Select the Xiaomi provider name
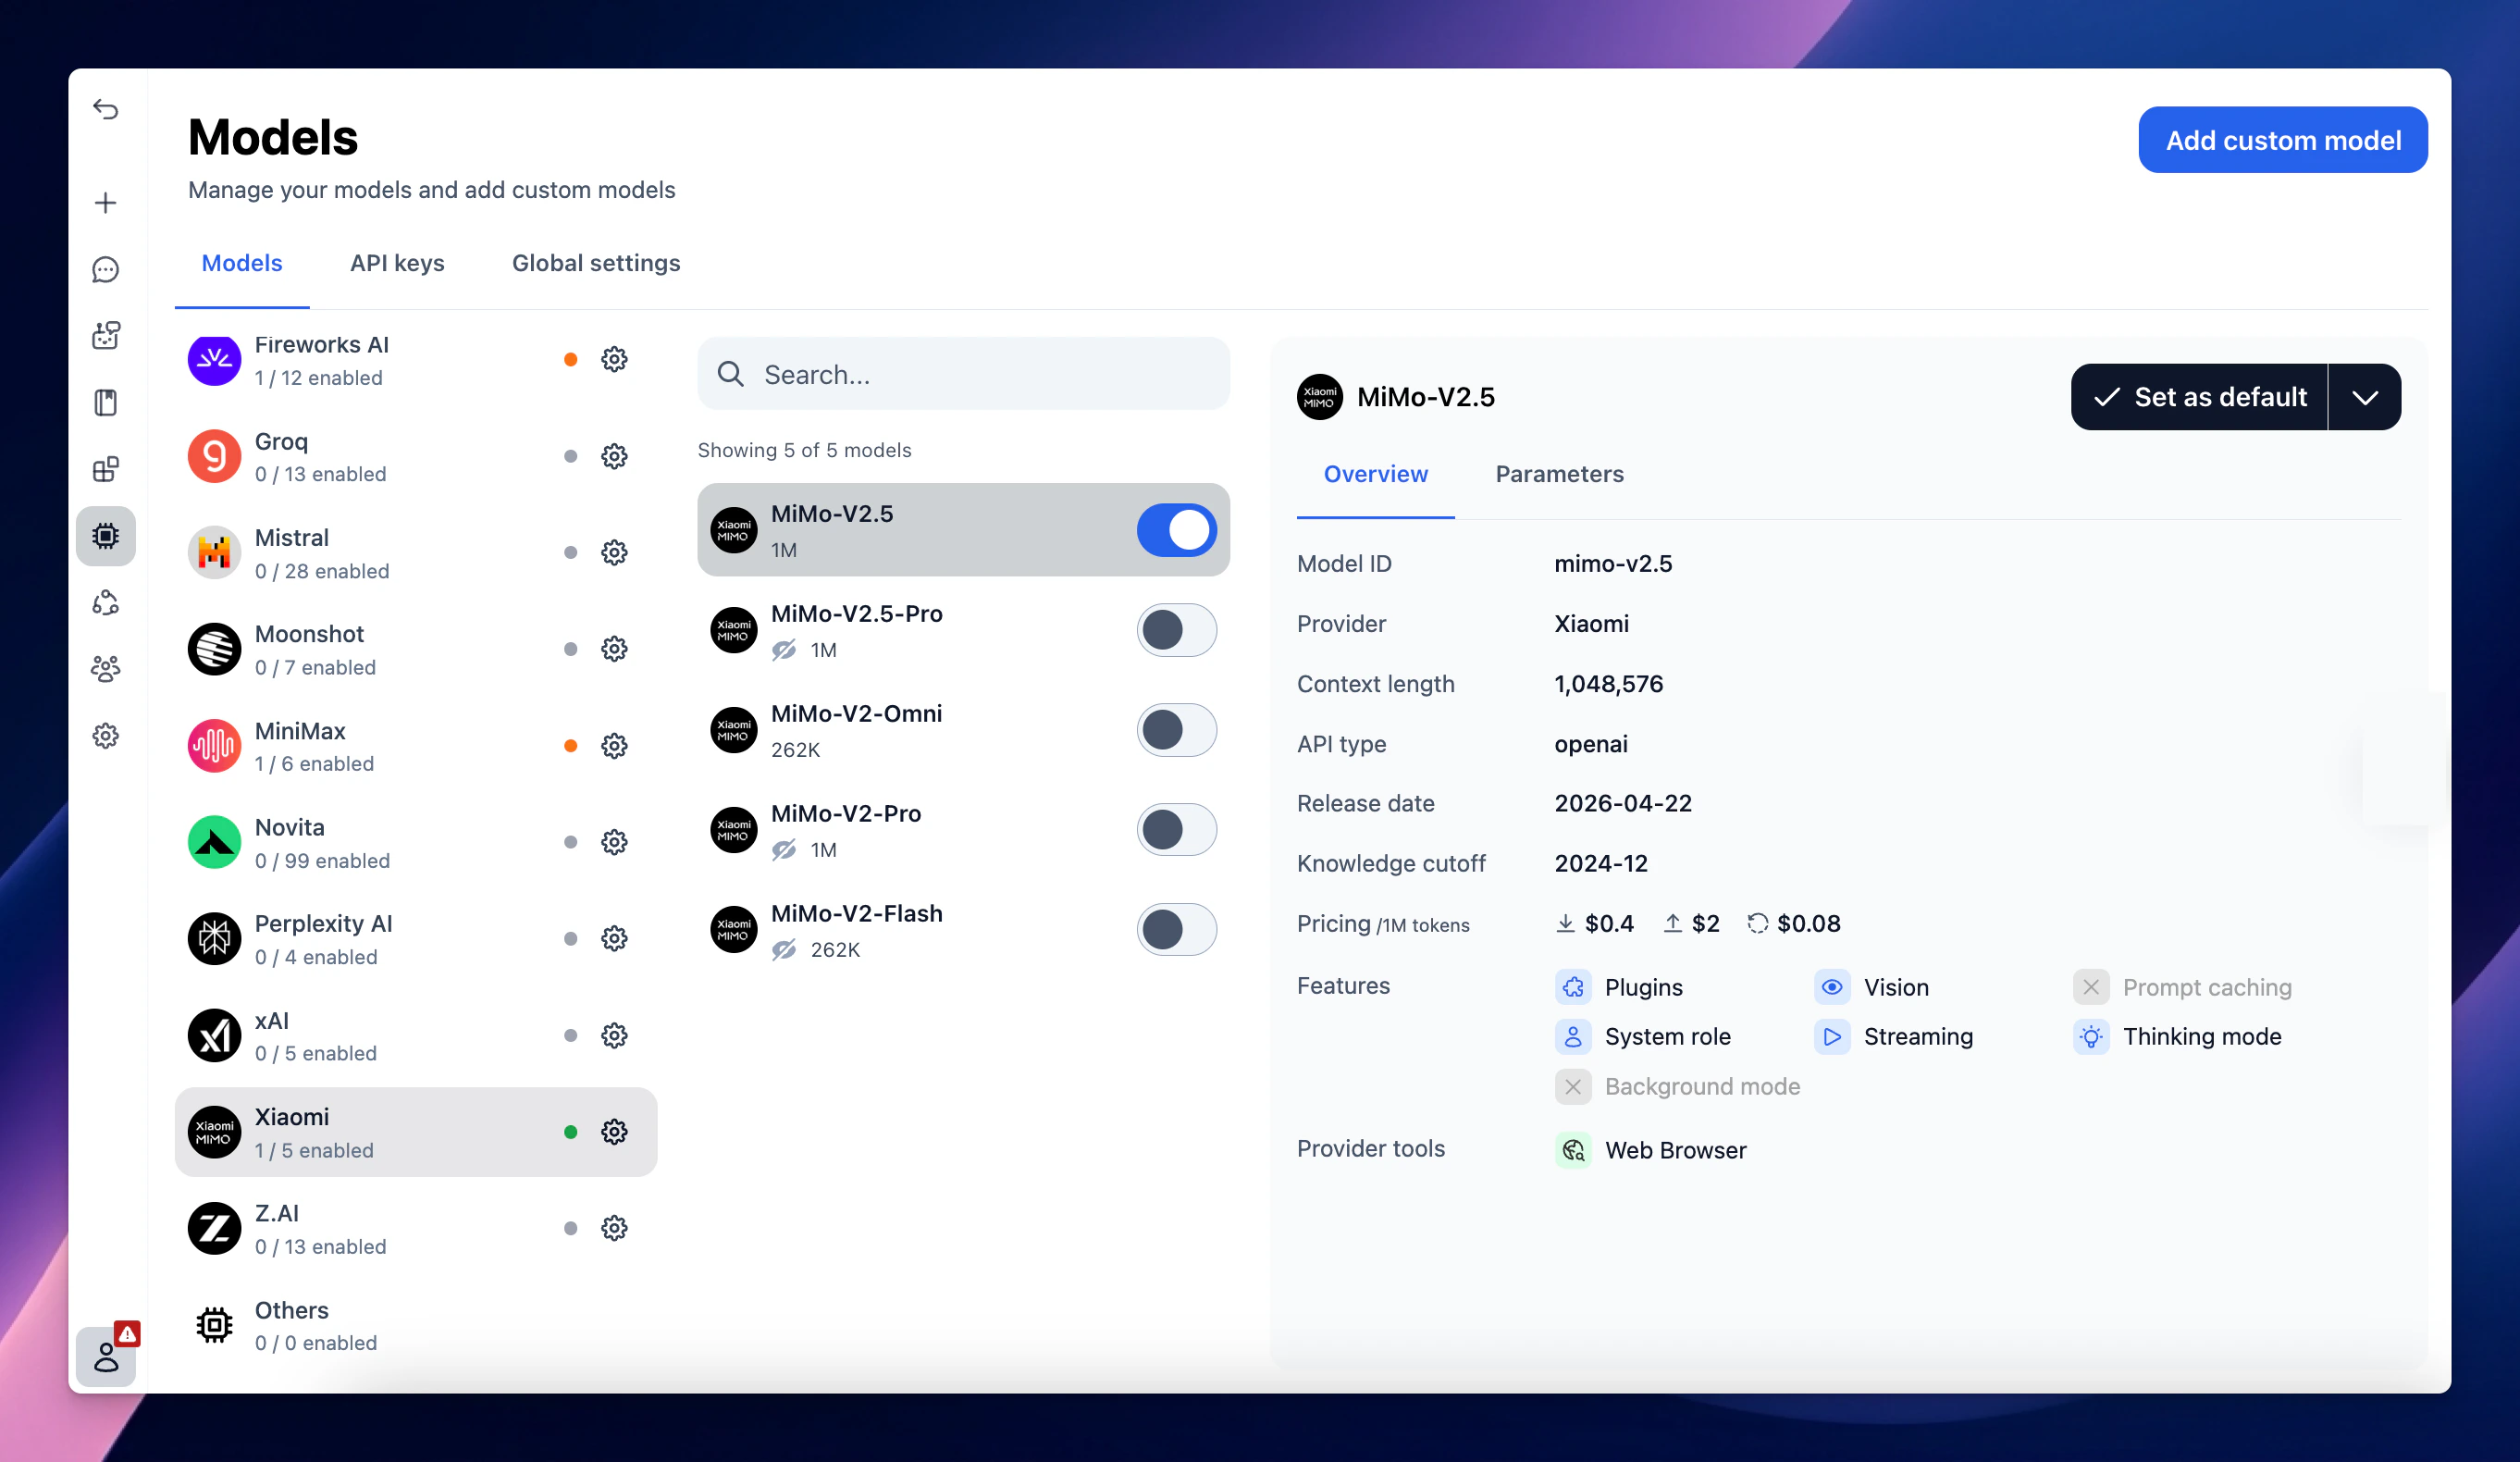Image resolution: width=2520 pixels, height=1462 pixels. (291, 1117)
